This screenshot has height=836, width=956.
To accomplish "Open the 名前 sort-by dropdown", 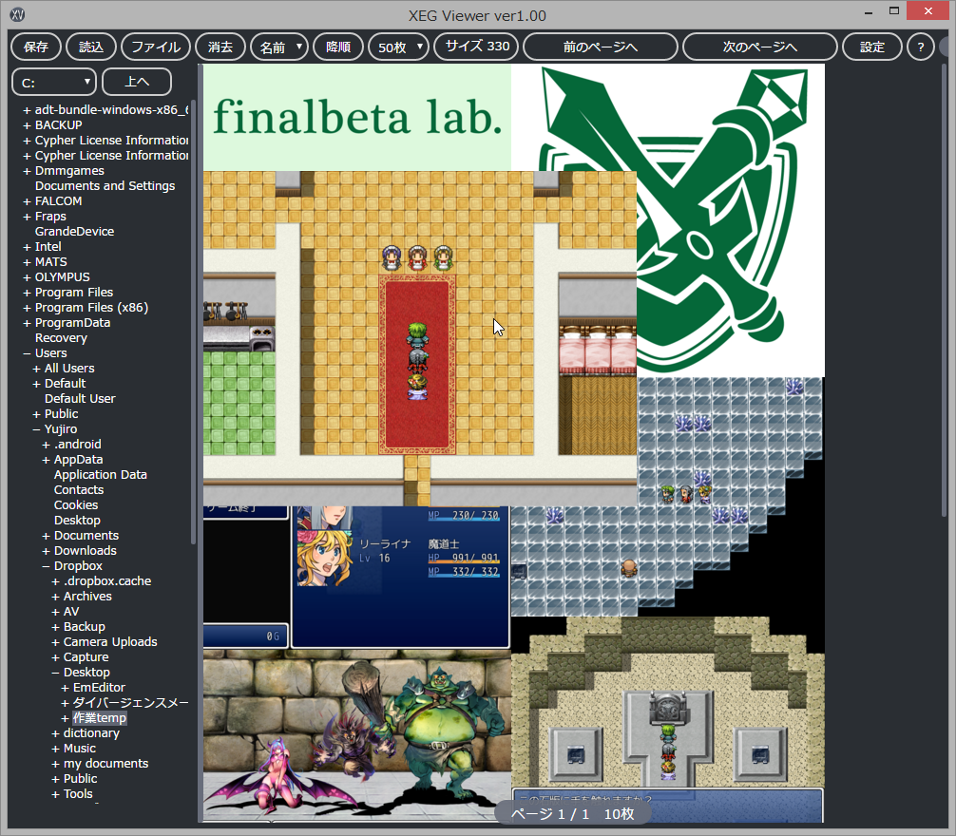I will point(279,47).
